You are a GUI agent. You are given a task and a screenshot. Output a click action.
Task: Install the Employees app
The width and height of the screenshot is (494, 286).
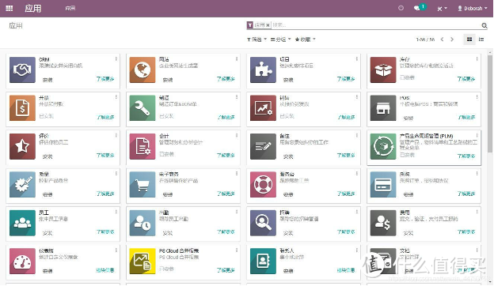[47, 233]
